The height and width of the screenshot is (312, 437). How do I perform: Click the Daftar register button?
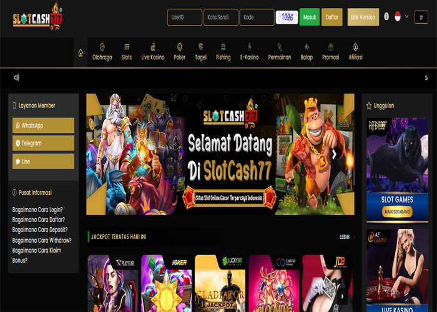331,17
